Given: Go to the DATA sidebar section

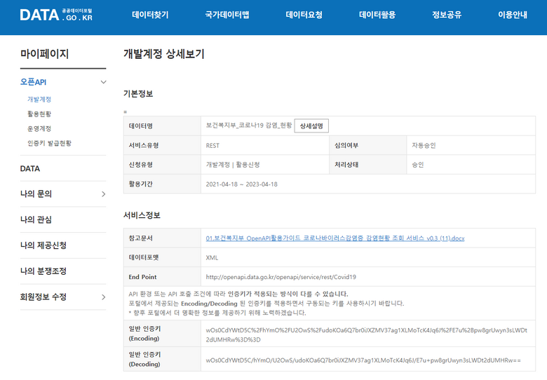Looking at the screenshot, I should pyautogui.click(x=30, y=169).
